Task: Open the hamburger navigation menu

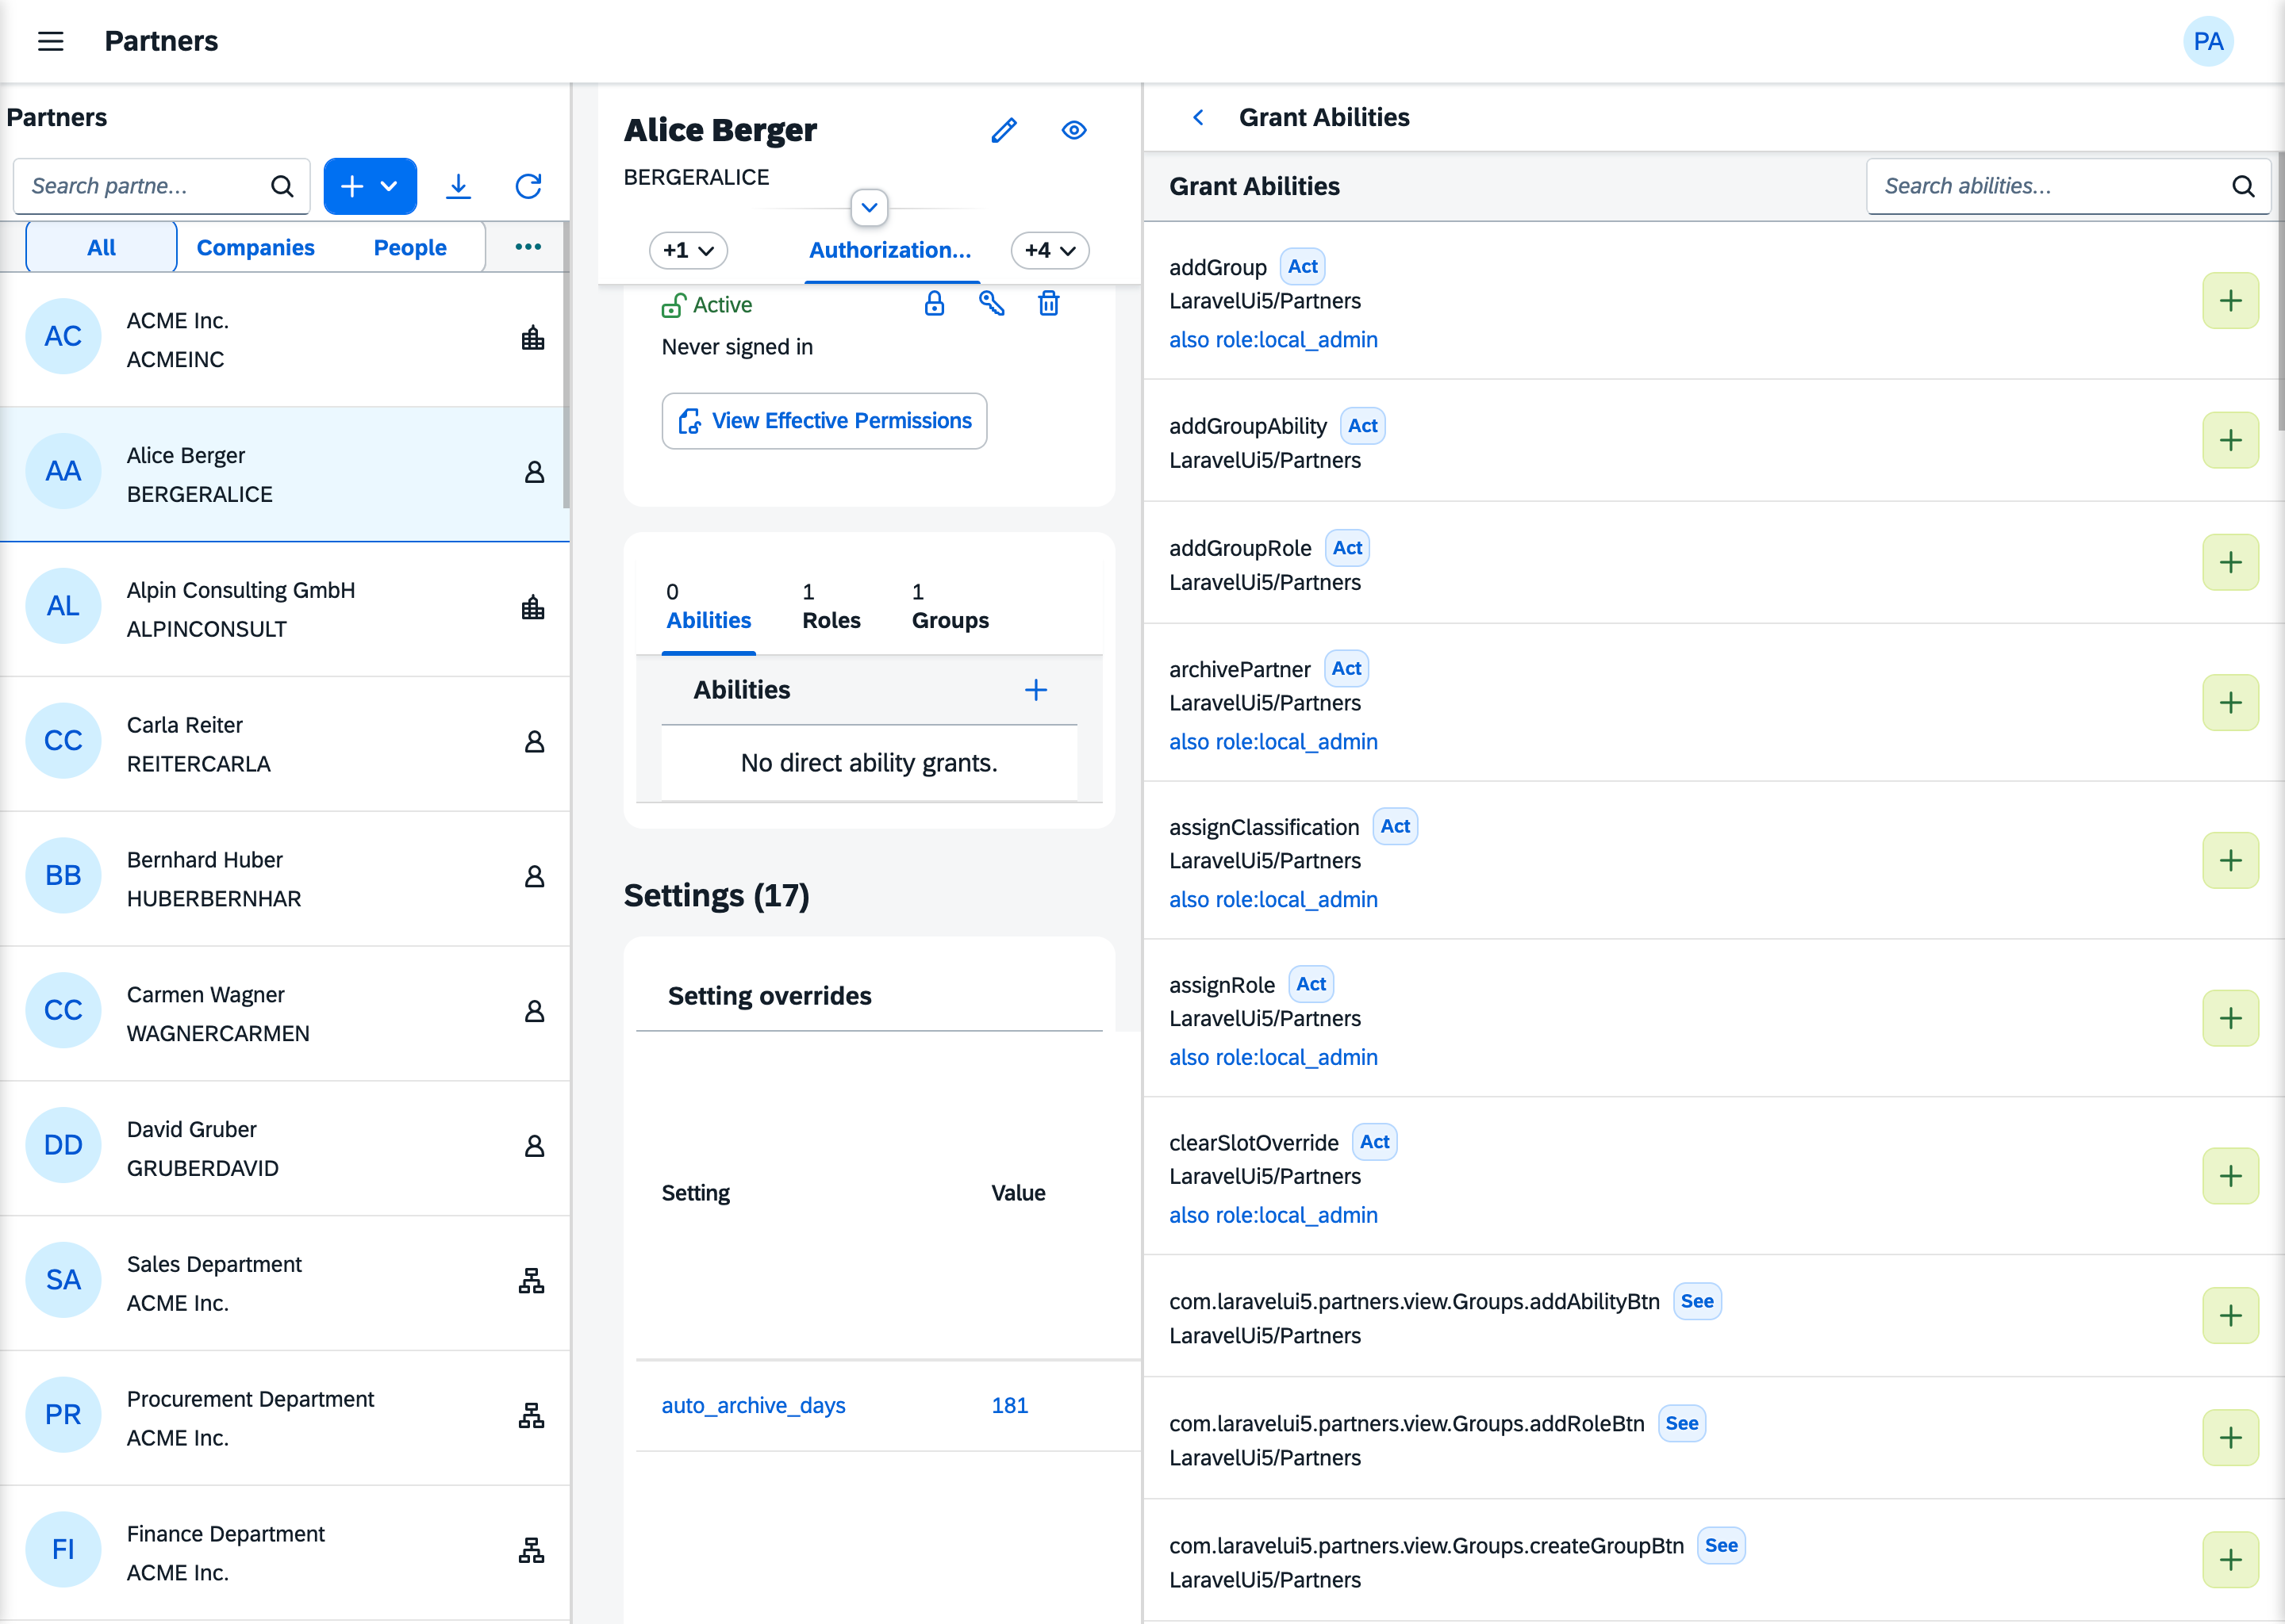Action: (x=51, y=41)
